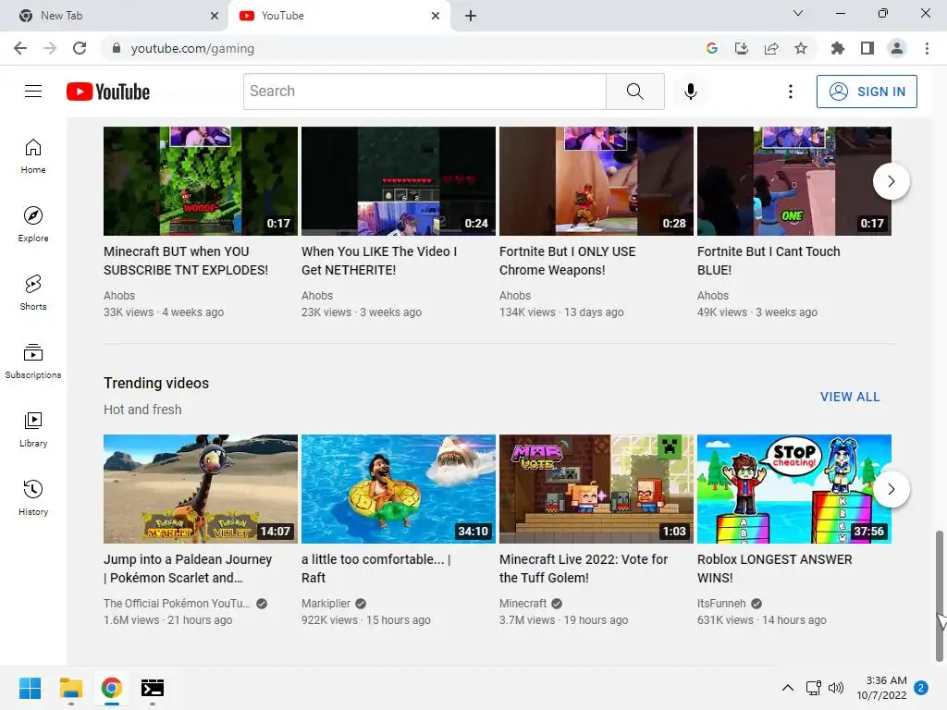Viewport: 947px width, 710px height.
Task: Toggle Chrome side panel icon
Action: [x=867, y=48]
